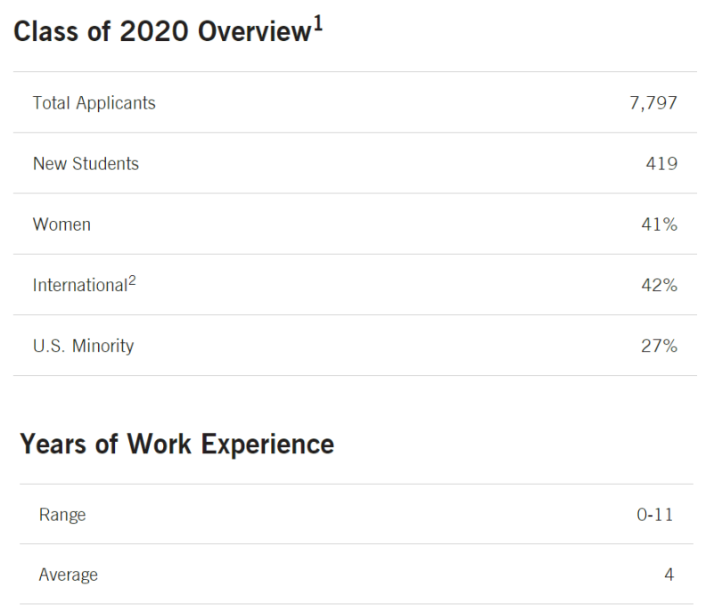Click the 27% minority value
Image resolution: width=722 pixels, height=611 pixels.
(659, 346)
